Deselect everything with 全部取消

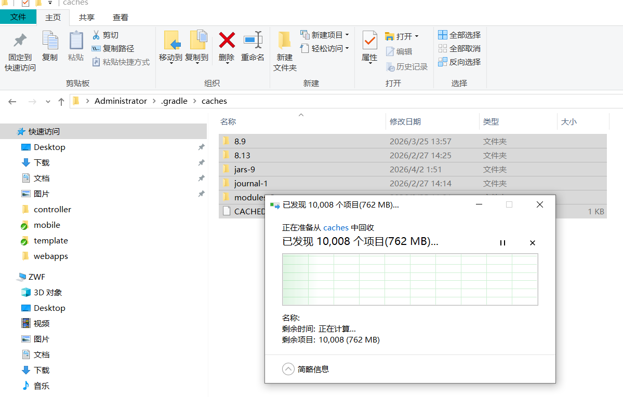(459, 48)
